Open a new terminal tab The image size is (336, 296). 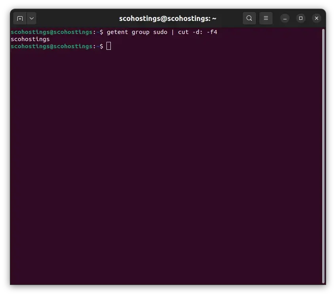tap(20, 19)
